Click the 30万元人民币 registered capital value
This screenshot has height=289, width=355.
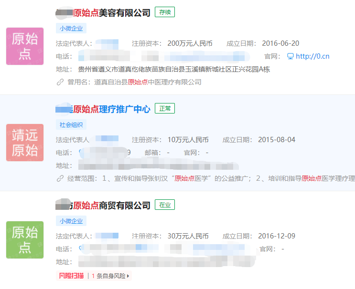[188, 236]
